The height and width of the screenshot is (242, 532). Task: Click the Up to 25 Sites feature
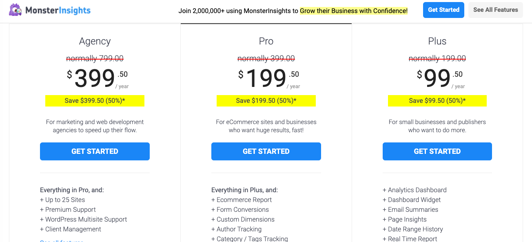62,200
